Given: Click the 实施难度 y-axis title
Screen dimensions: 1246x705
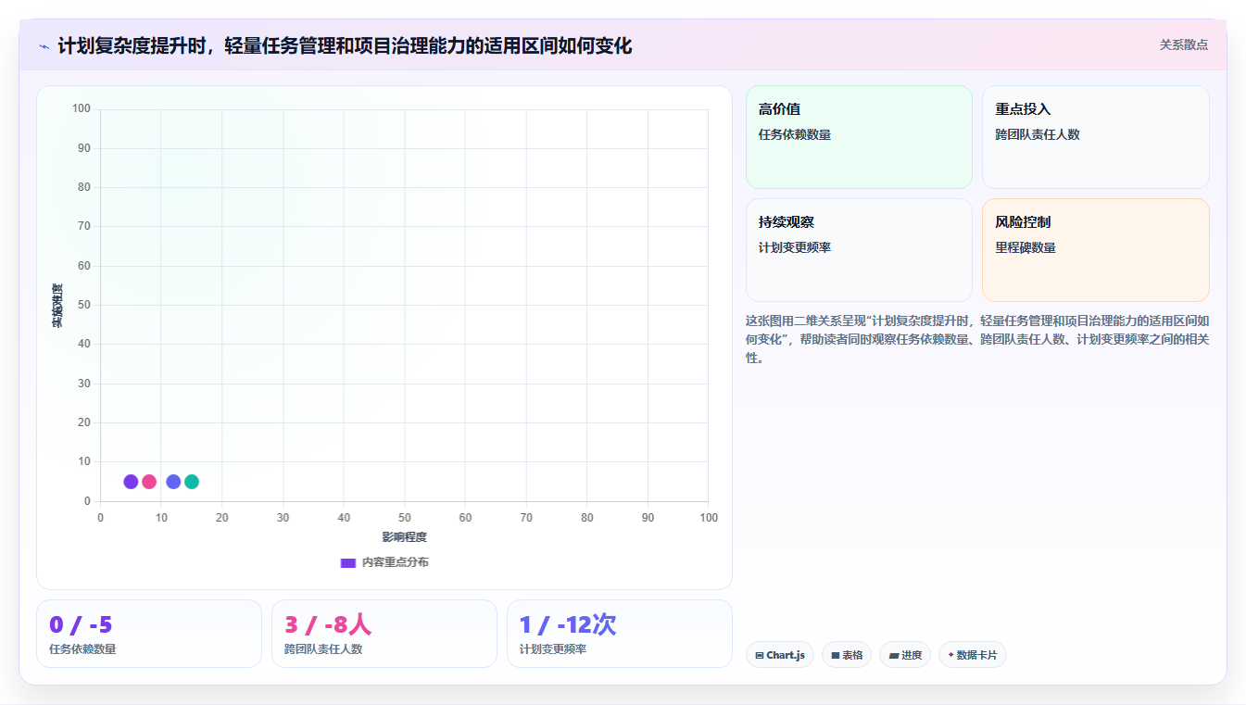Looking at the screenshot, I should click(57, 305).
